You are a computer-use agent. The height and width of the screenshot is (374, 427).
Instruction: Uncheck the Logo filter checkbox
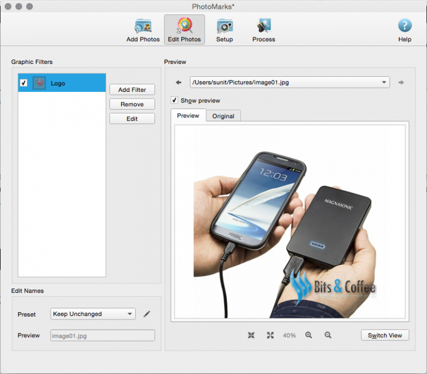click(24, 83)
